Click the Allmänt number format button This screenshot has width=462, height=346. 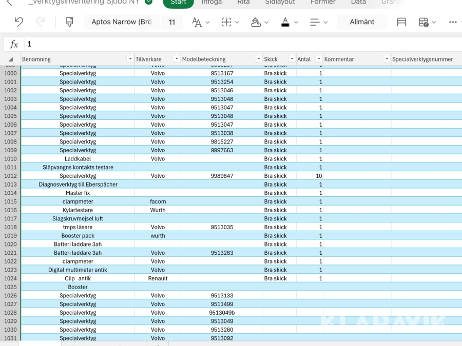click(362, 22)
